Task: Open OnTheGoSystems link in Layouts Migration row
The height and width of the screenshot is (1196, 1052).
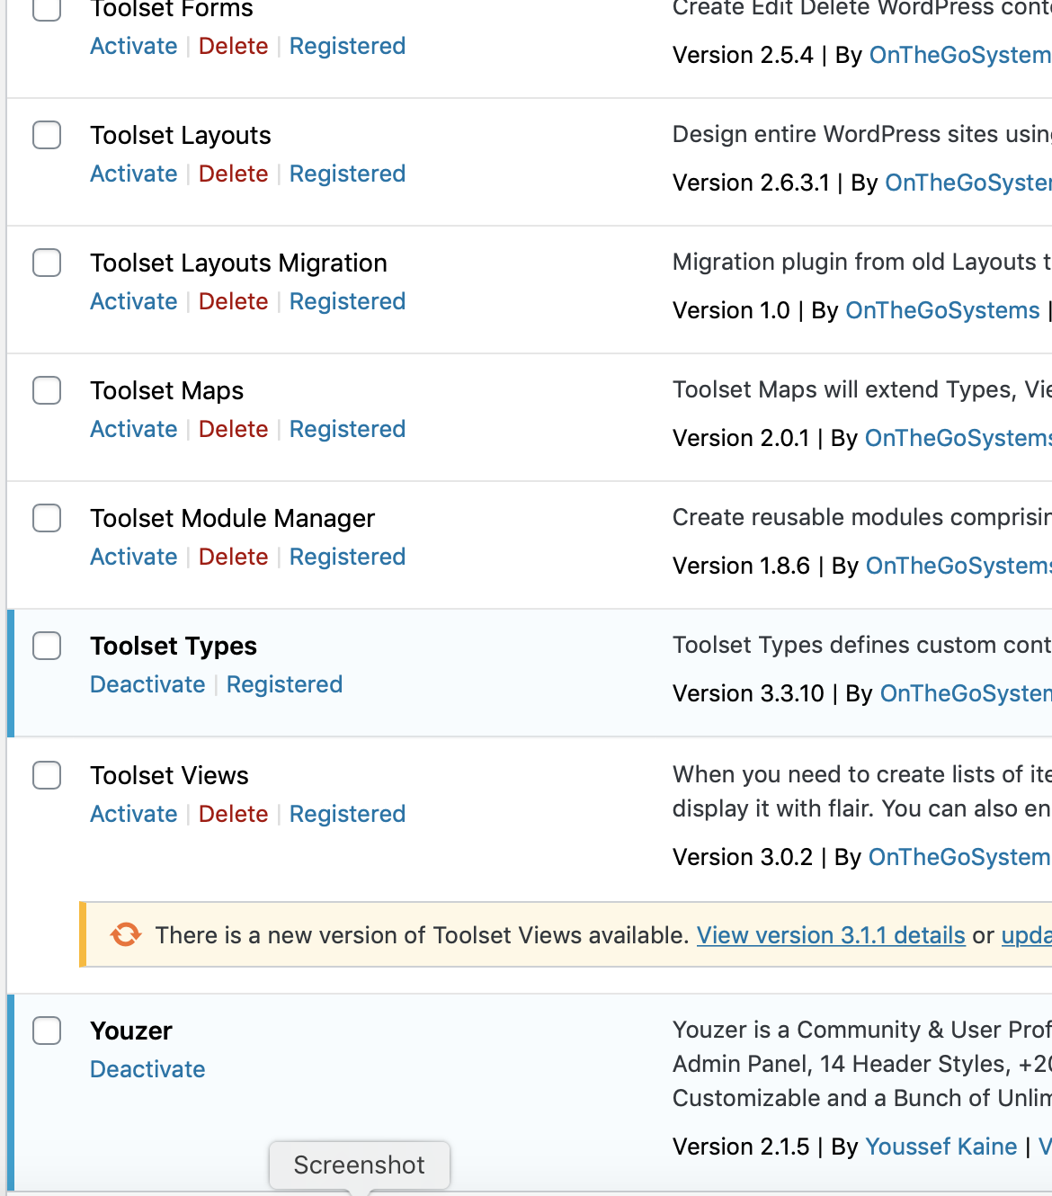Action: (x=942, y=310)
